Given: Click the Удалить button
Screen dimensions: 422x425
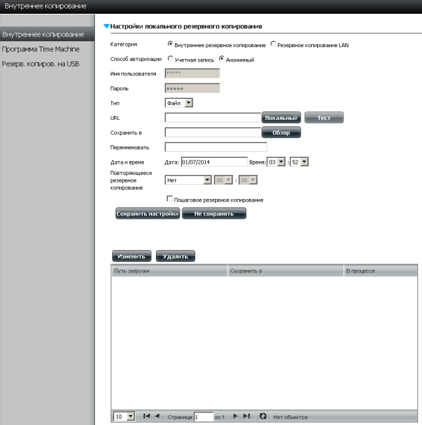Looking at the screenshot, I should click(x=175, y=256).
